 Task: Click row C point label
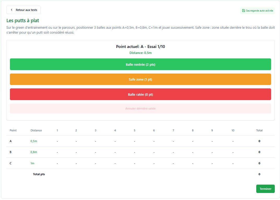tap(10, 163)
